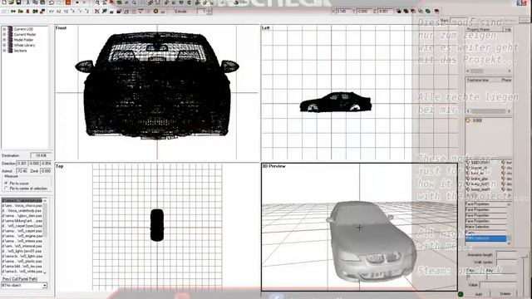This screenshot has height=299, width=532.
Task: Click the car in 3D Preview viewport
Action: coord(372,243)
